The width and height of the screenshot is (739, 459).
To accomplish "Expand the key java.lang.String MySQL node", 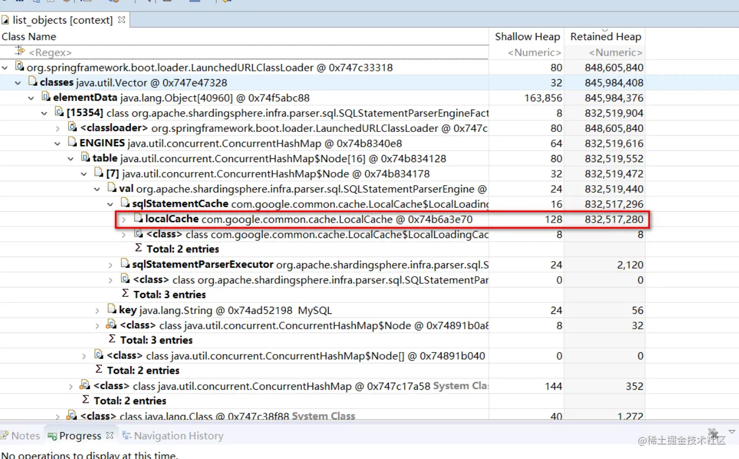I will pyautogui.click(x=97, y=310).
